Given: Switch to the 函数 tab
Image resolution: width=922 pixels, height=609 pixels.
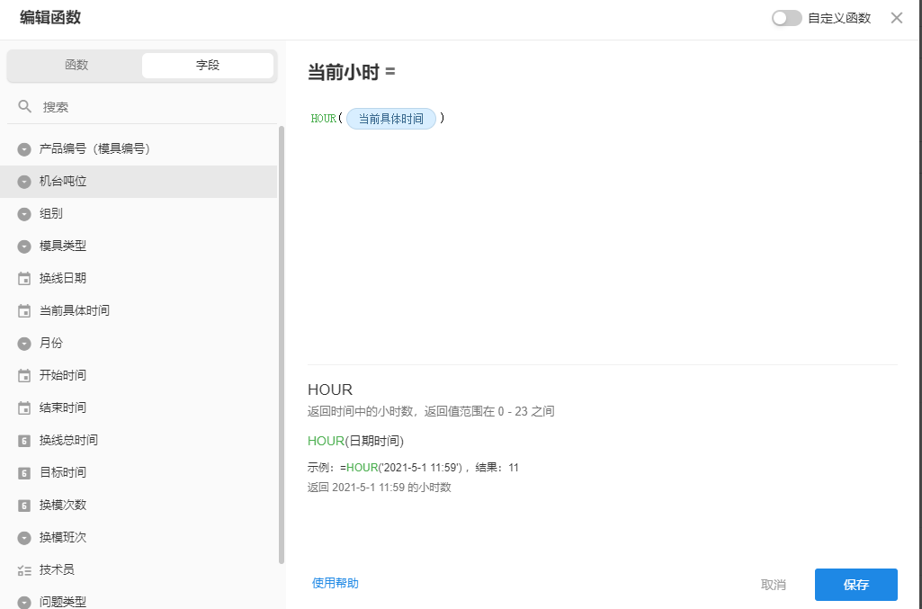Looking at the screenshot, I should pos(76,66).
